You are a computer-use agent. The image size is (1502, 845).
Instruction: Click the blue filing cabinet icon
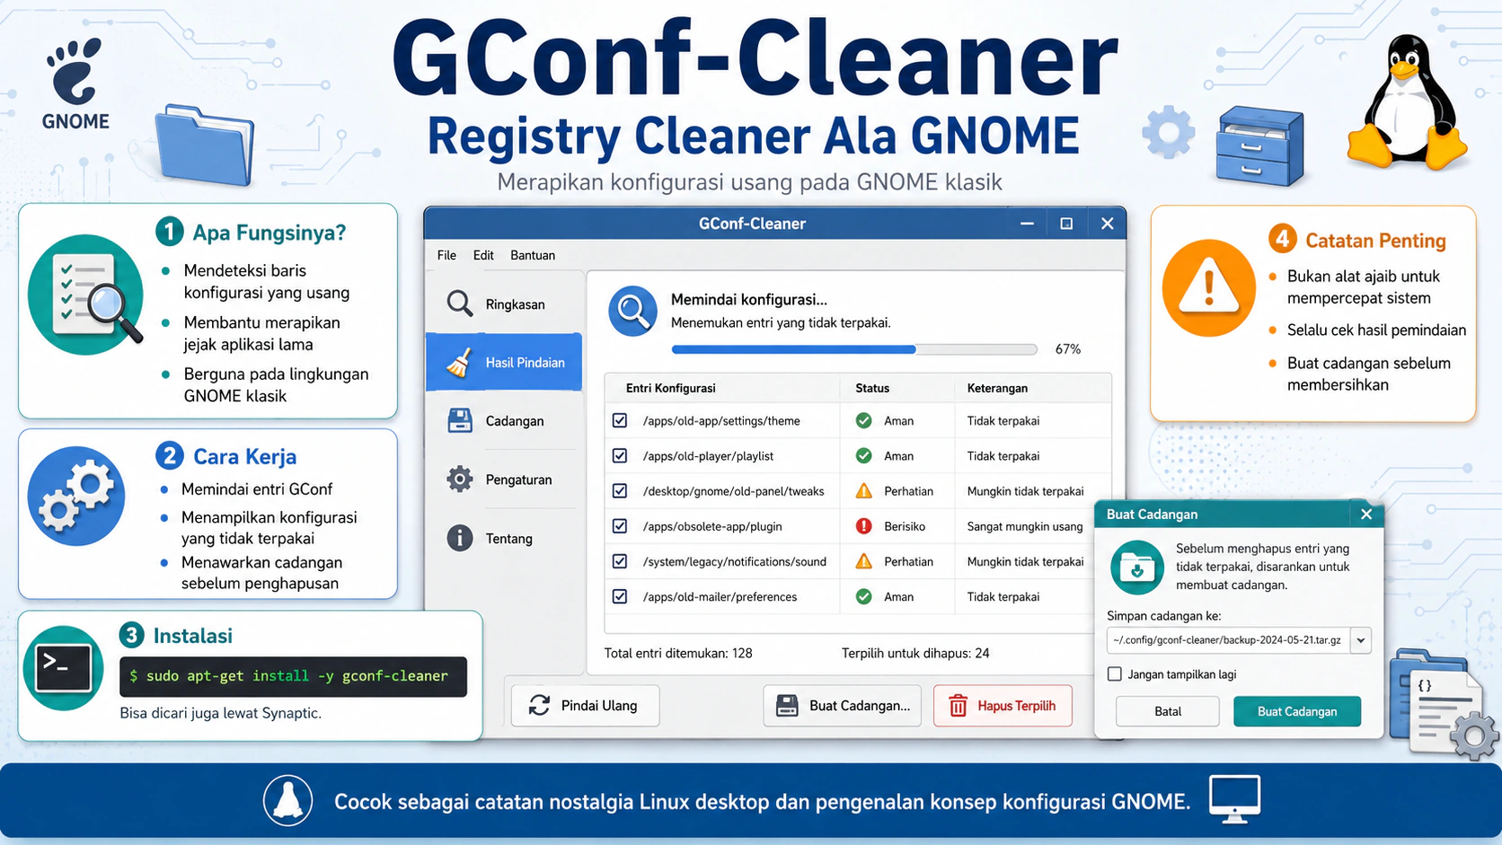pyautogui.click(x=1259, y=146)
